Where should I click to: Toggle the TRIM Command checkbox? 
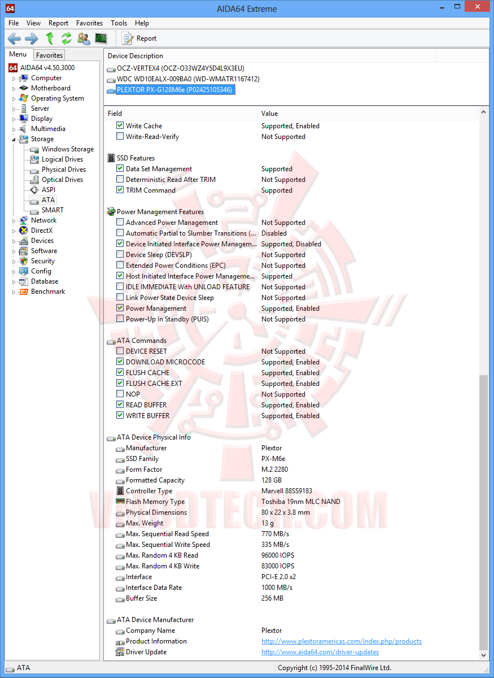tap(120, 190)
